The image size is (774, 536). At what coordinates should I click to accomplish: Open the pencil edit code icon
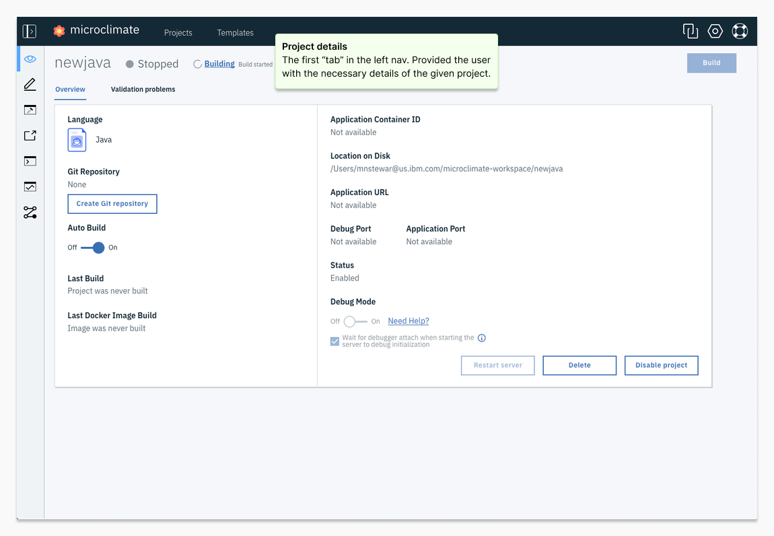click(x=30, y=85)
